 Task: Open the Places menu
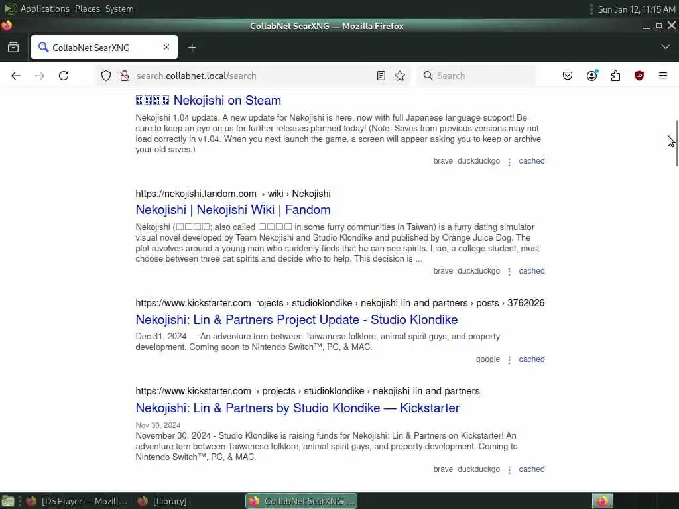(x=87, y=9)
